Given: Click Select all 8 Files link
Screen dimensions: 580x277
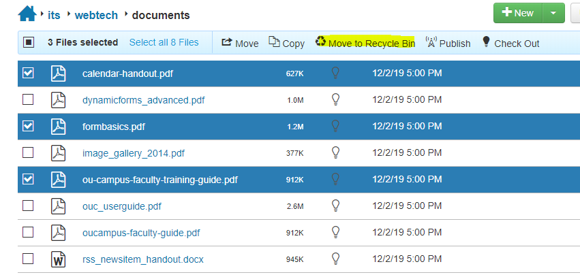Looking at the screenshot, I should tap(164, 42).
